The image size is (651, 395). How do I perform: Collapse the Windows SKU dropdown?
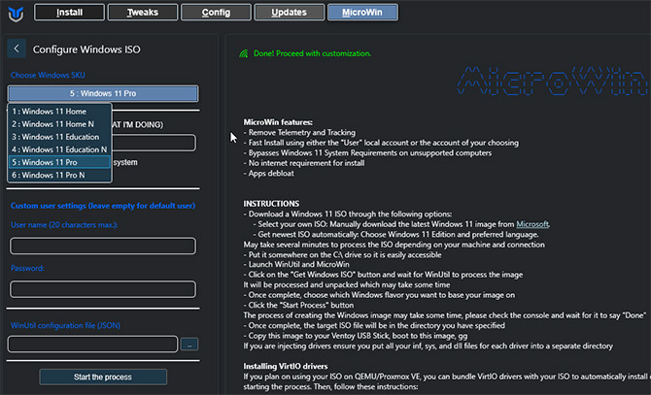(103, 93)
